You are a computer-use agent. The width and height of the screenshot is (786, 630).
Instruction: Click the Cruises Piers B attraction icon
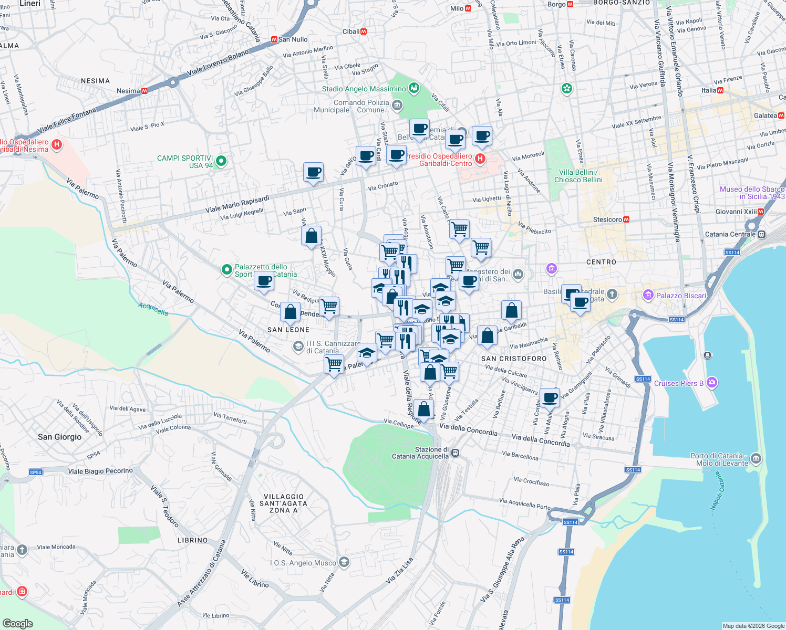point(712,383)
